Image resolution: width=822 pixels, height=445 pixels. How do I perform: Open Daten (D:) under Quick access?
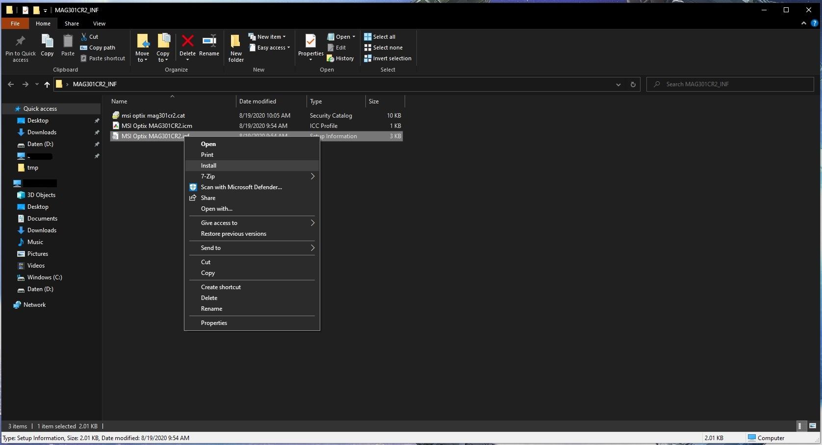tap(40, 144)
